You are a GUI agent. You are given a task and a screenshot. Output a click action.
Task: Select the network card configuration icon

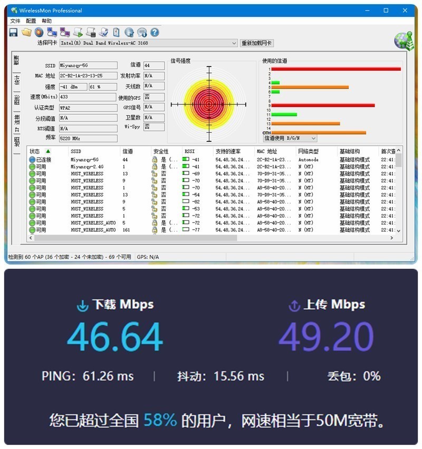[x=53, y=32]
